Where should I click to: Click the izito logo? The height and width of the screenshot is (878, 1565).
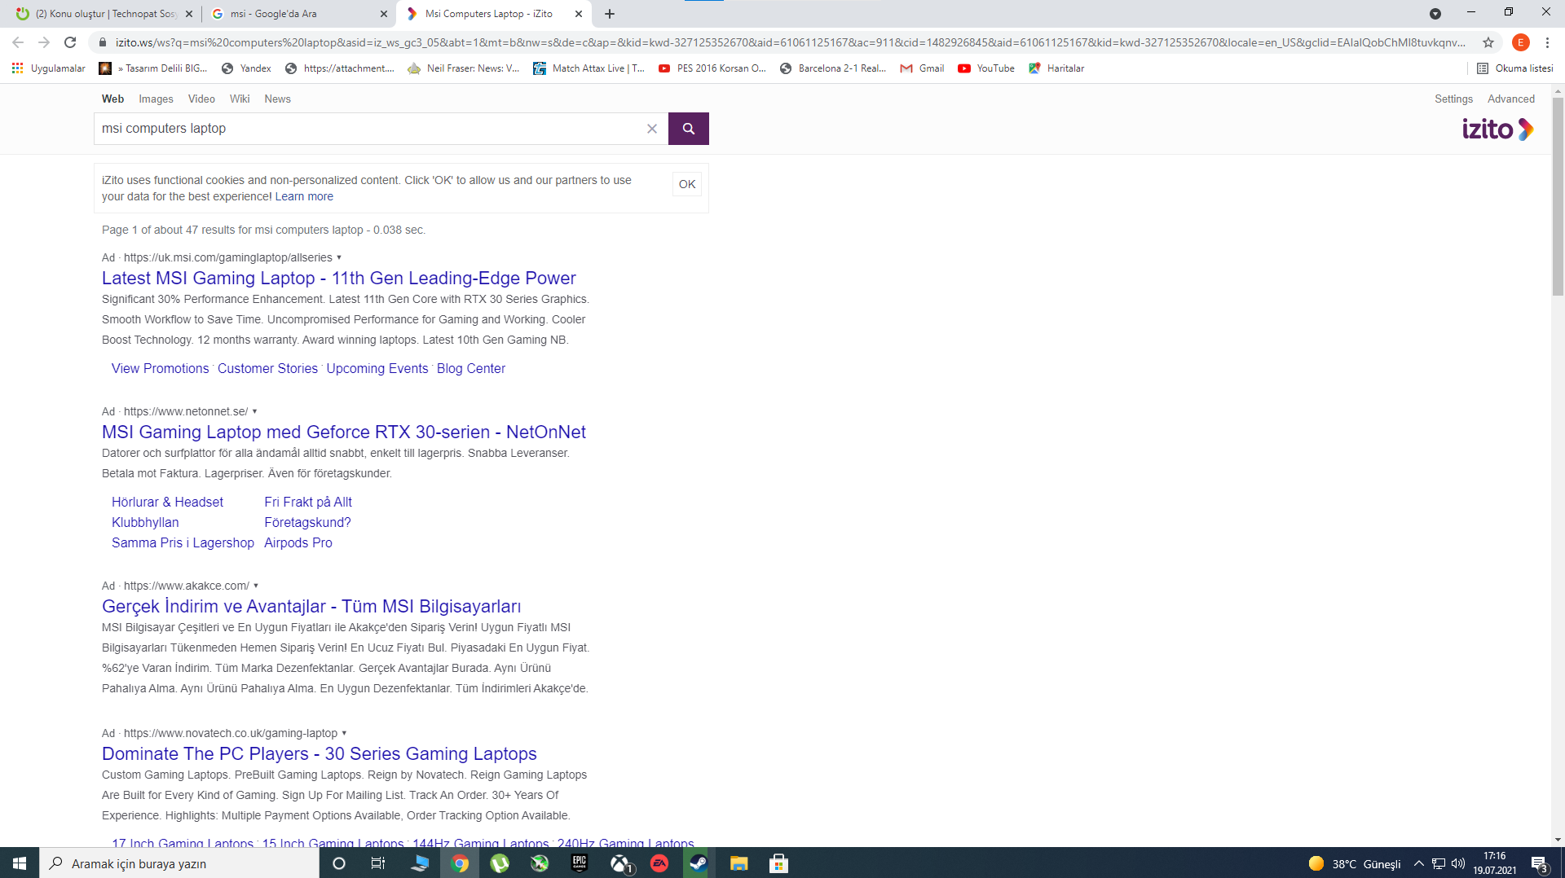1497,129
